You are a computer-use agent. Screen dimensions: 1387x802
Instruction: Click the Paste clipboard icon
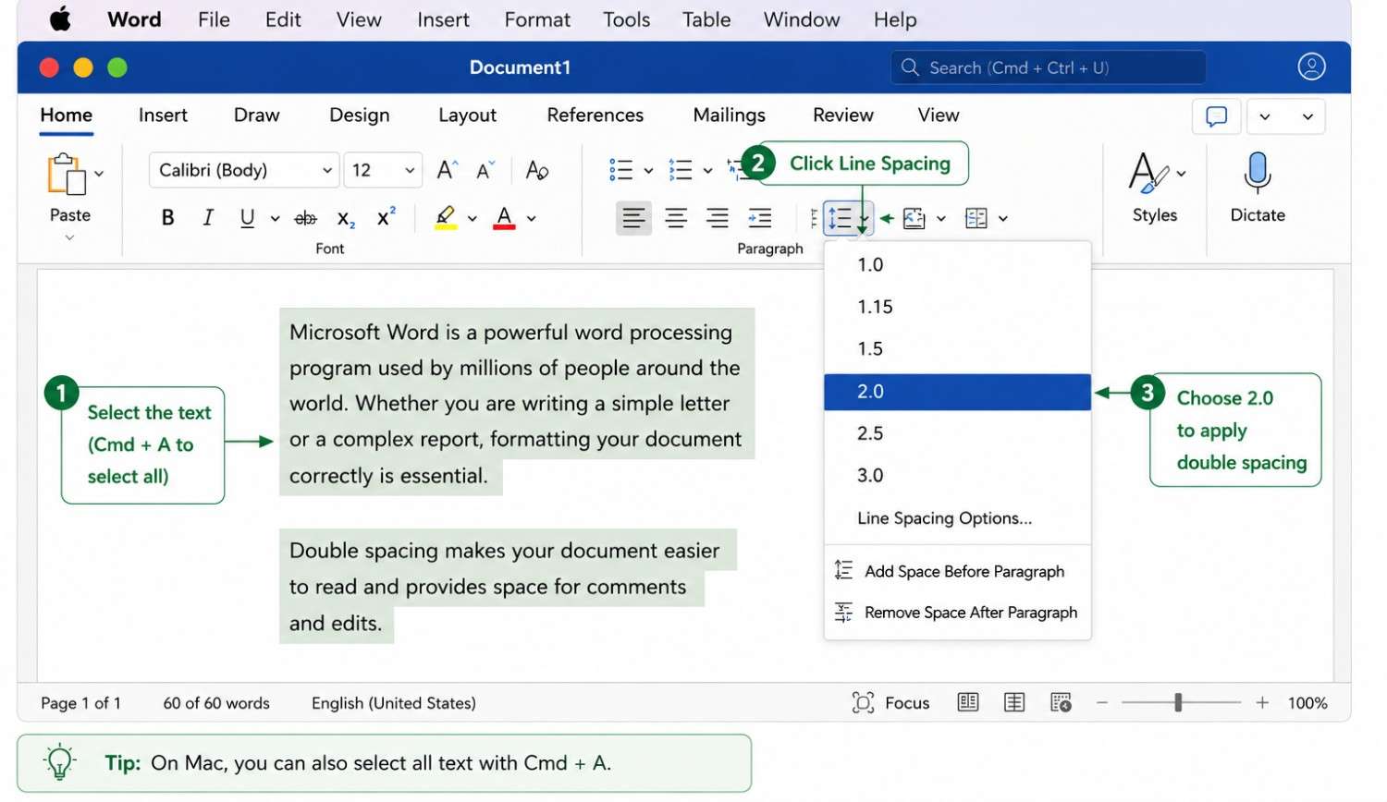pos(67,174)
